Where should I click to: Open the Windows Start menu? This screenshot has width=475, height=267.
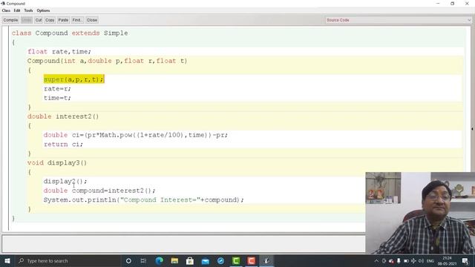7,260
